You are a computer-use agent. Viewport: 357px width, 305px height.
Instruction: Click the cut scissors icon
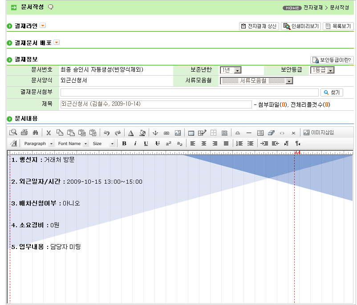coord(49,132)
